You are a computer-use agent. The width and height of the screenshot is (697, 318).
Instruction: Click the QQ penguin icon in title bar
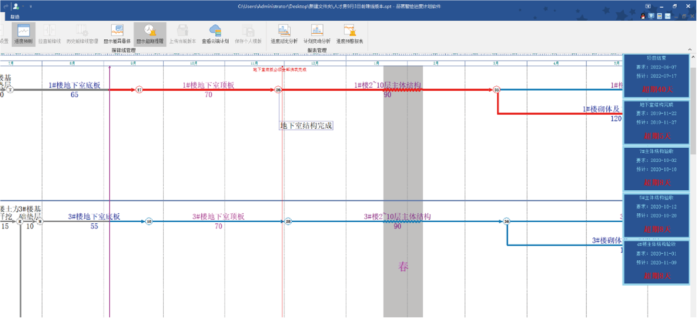643,16
